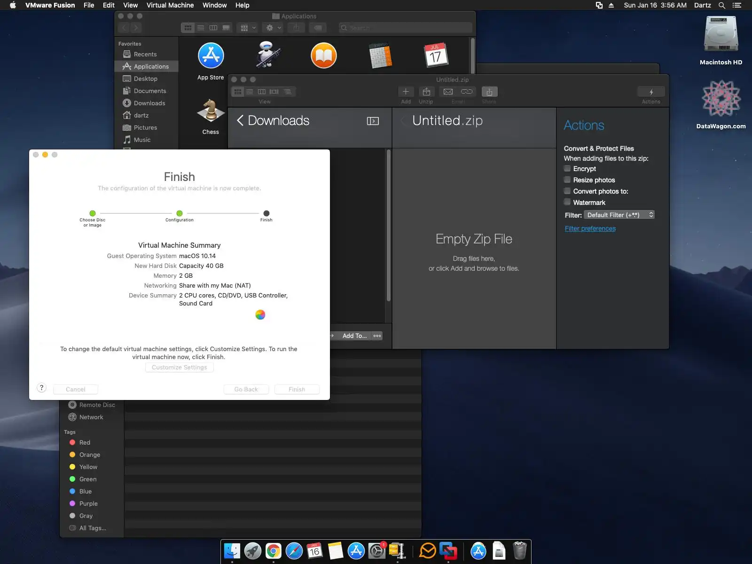Open System Preferences from the Dock
Image resolution: width=752 pixels, height=564 pixels.
[377, 551]
